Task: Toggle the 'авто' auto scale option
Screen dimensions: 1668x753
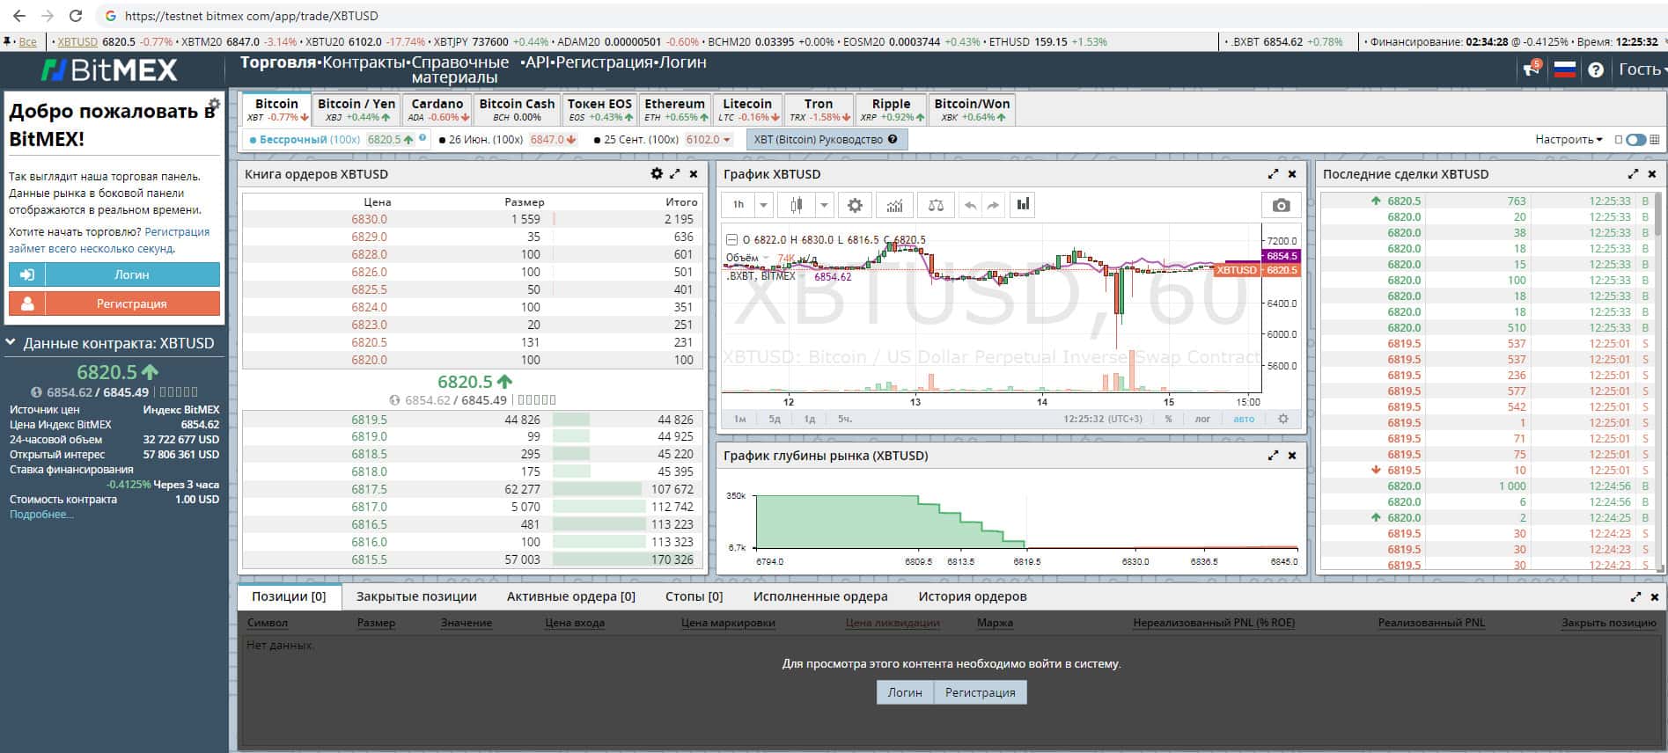Action: [x=1244, y=419]
